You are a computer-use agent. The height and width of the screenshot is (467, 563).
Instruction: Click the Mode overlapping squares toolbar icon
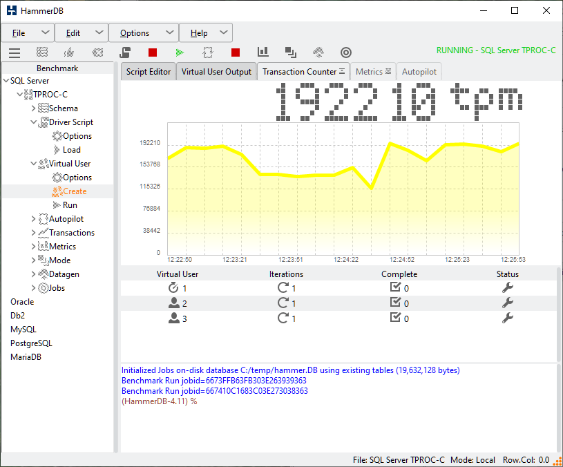pos(290,53)
